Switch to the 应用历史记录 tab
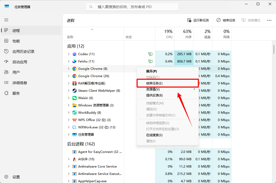 tap(31, 52)
